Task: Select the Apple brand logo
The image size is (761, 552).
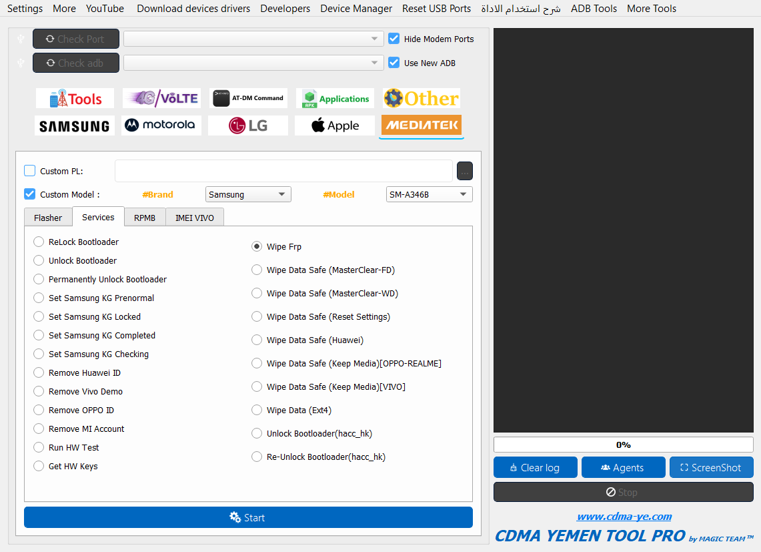Action: click(x=335, y=125)
